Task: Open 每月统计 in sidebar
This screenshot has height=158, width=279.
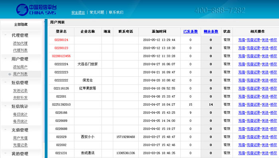Action: pos(20,121)
